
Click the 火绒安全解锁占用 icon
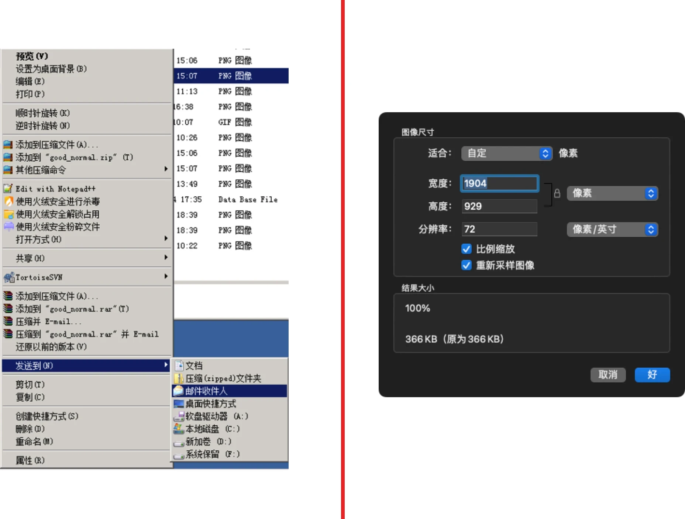tap(8, 214)
